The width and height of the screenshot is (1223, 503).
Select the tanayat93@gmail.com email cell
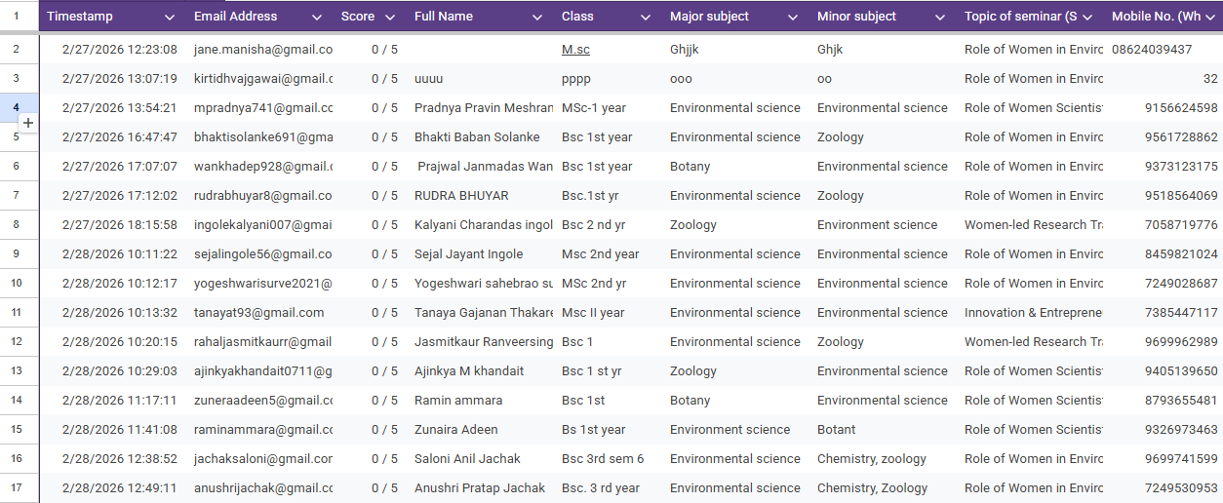point(260,313)
